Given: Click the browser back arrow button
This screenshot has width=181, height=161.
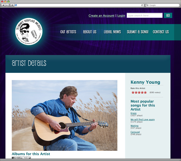Looking at the screenshot, I should 3,5.
